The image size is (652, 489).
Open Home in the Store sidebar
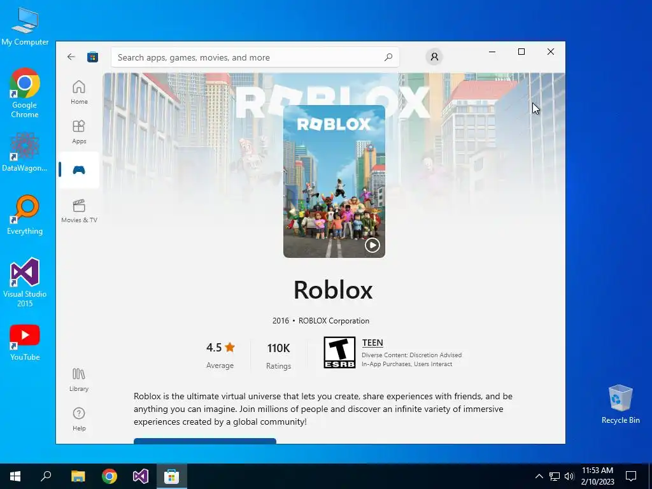click(79, 92)
